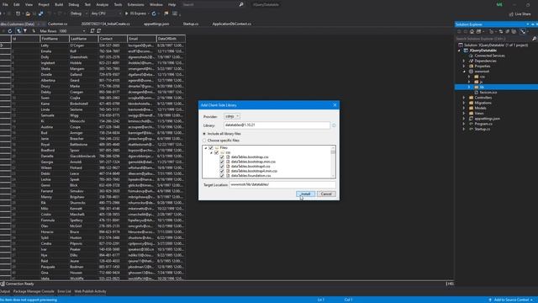Expand the Properties node in Solution Explorer

[464, 66]
